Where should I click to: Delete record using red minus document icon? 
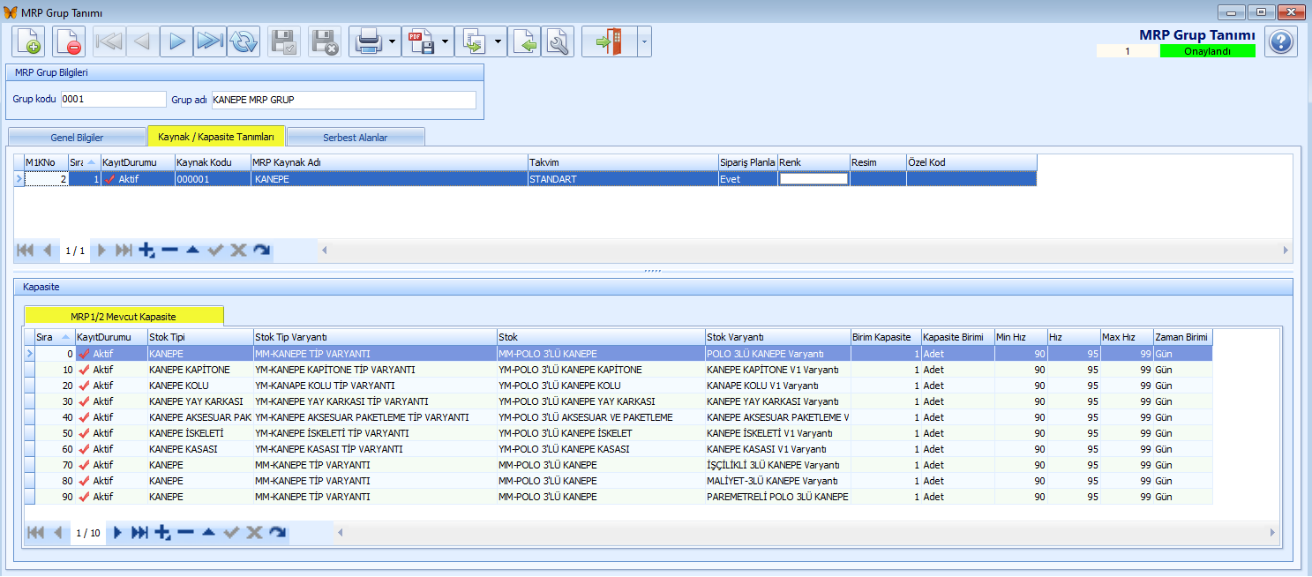coord(69,41)
